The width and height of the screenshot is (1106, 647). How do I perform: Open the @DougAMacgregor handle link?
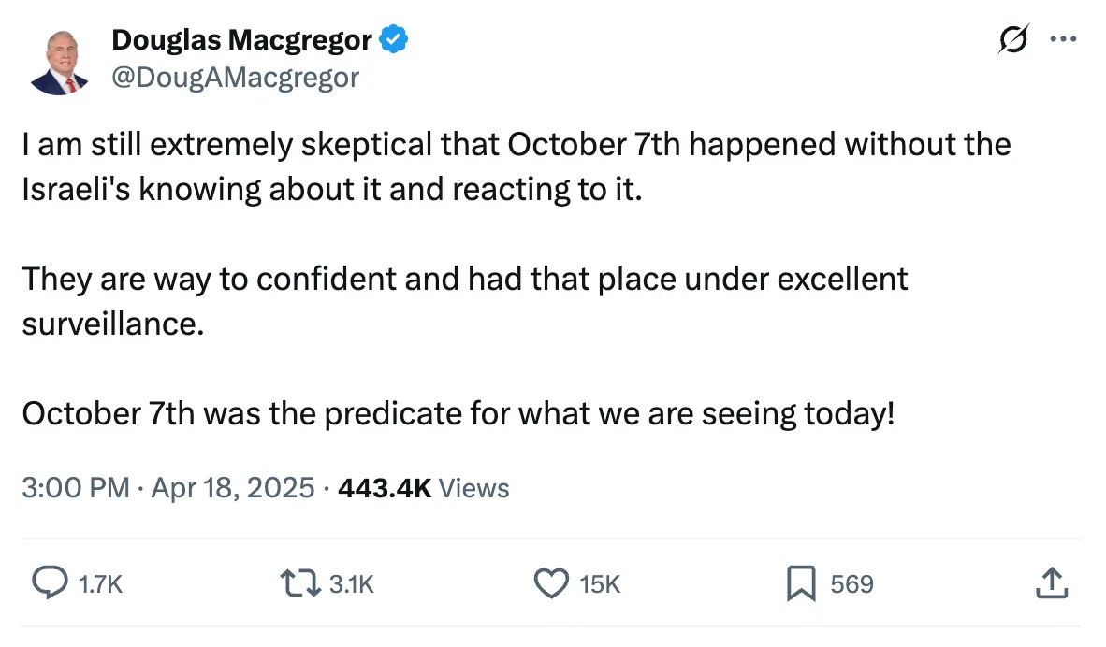235,78
